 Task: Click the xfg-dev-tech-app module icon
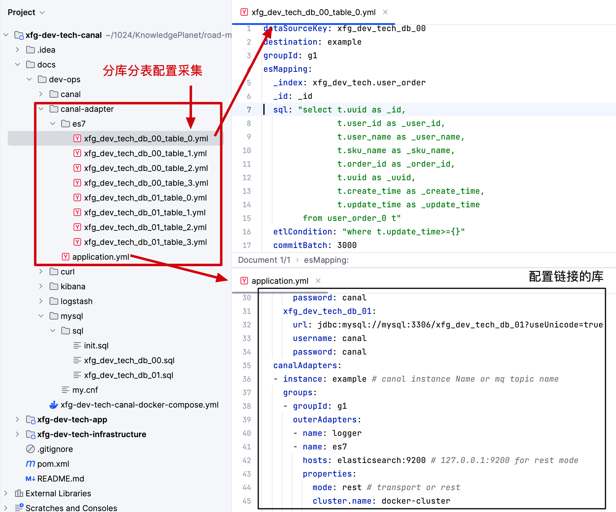[31, 420]
